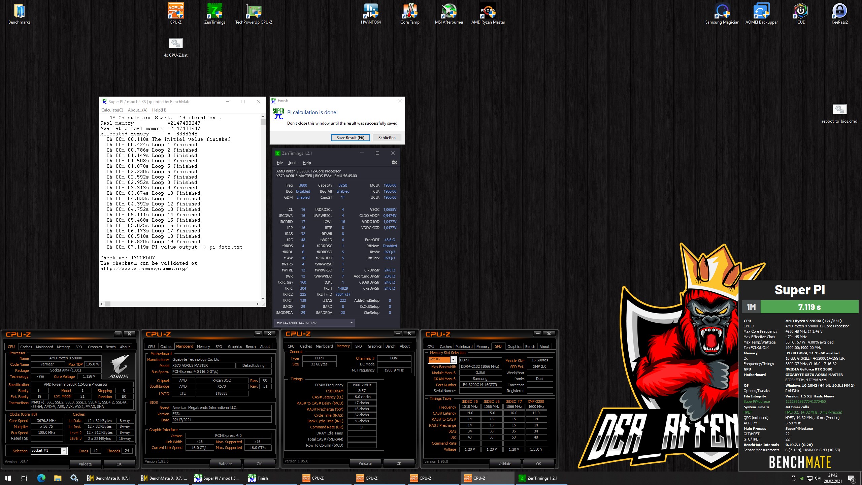Switch to the Finish taskbar item

pyautogui.click(x=272, y=478)
